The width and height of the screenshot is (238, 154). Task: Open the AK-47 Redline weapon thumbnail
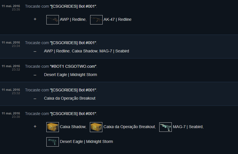pyautogui.click(x=96, y=20)
